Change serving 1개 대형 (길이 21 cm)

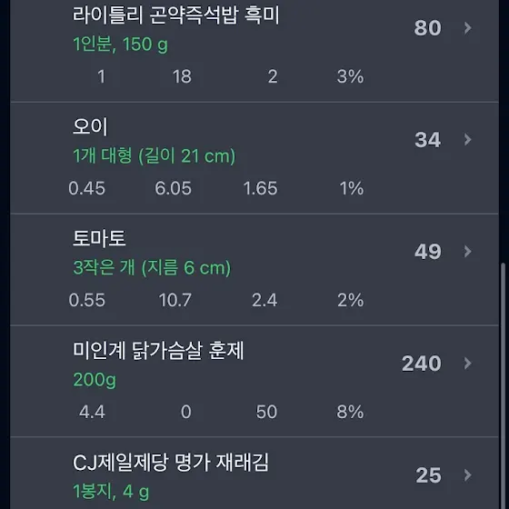pos(155,155)
